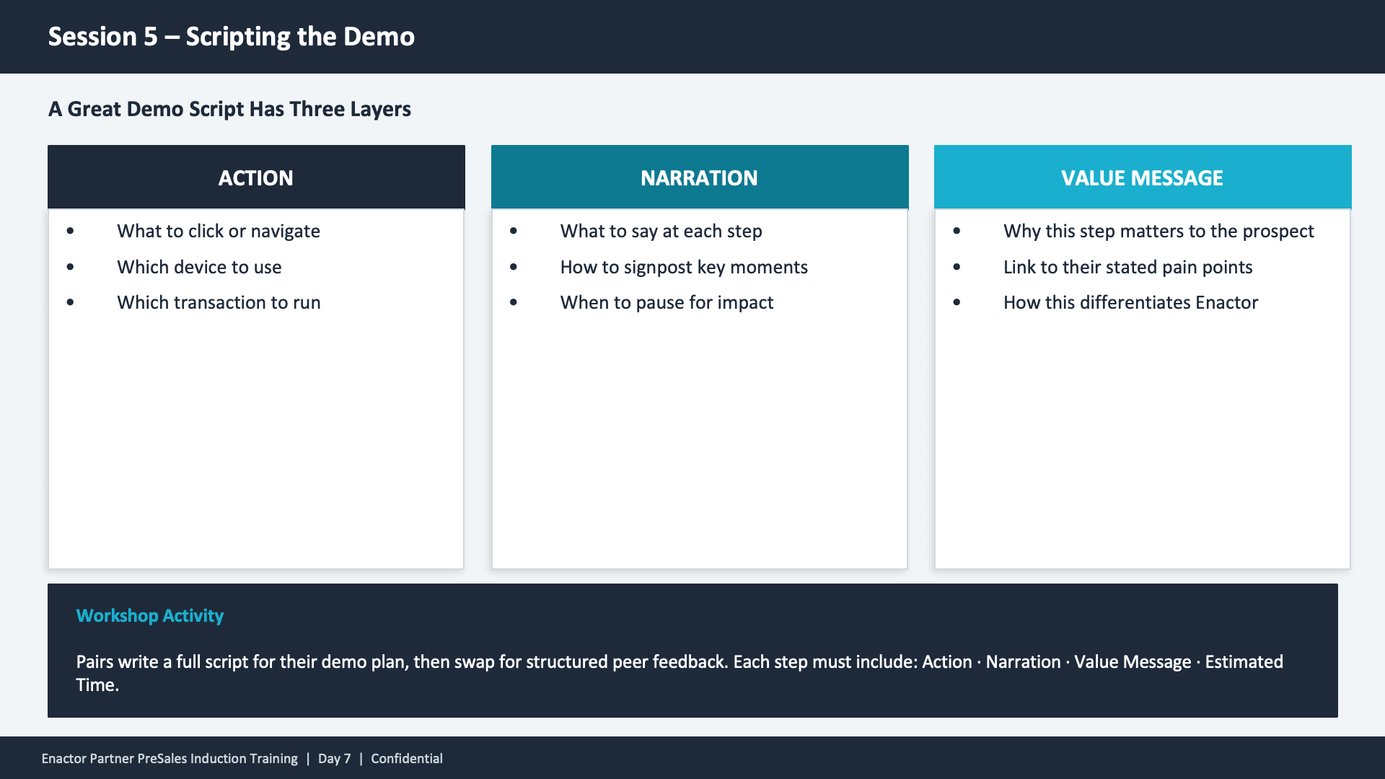Screen dimensions: 1385x779
Task: Select the Day 7 footer label
Action: tap(334, 758)
